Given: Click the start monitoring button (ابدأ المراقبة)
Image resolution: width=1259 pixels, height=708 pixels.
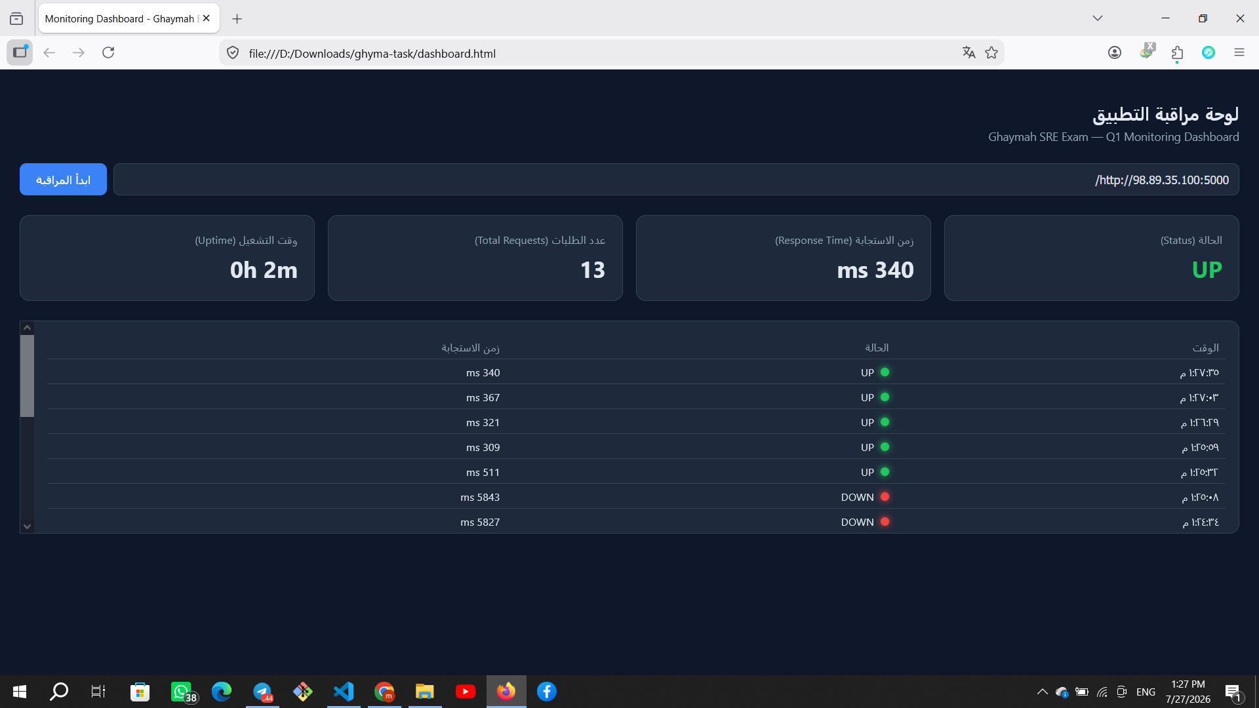Looking at the screenshot, I should (63, 180).
